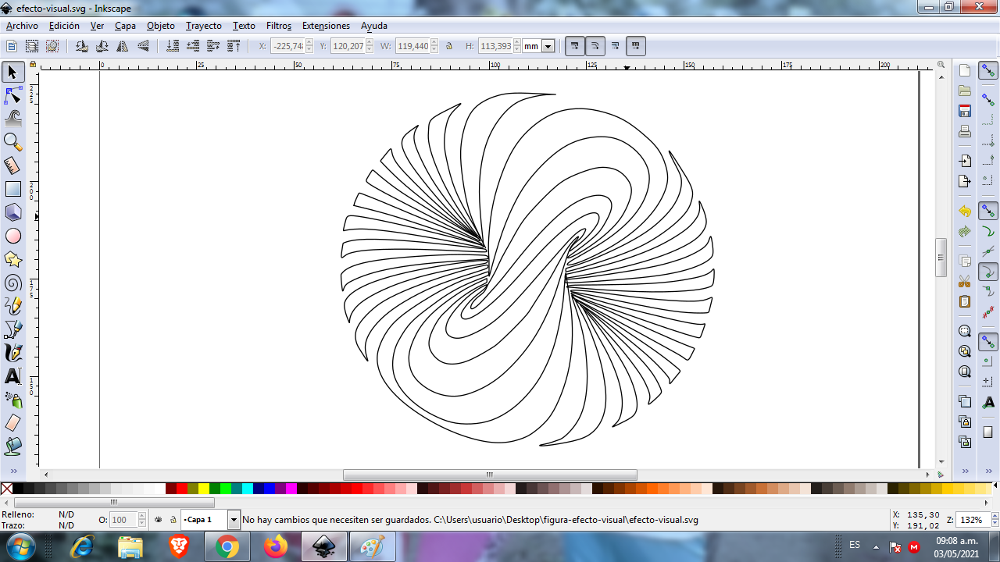Increase width W spinner

coord(434,43)
